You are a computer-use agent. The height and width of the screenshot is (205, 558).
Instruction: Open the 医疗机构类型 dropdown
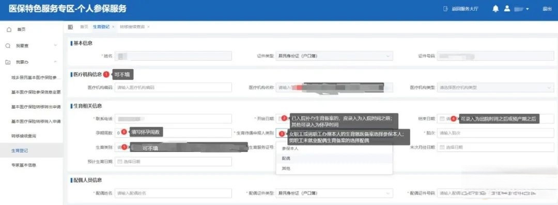pos(495,87)
